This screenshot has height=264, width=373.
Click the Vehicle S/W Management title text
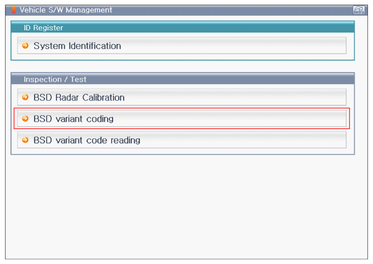point(65,10)
